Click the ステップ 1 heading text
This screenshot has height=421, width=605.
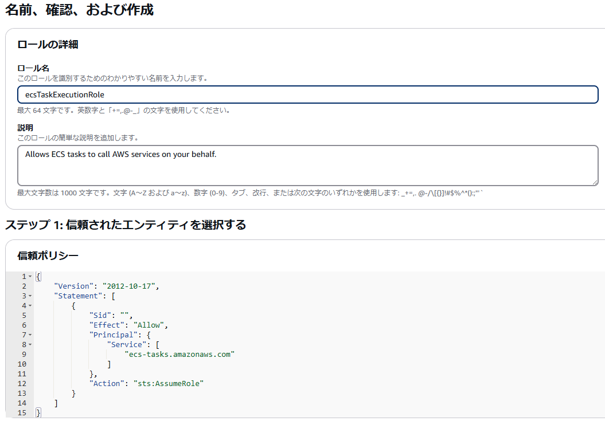126,225
